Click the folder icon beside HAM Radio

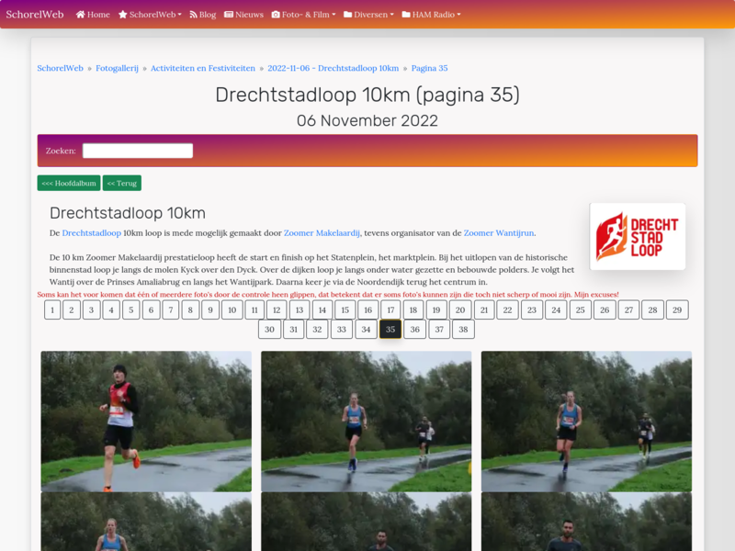[x=406, y=15]
